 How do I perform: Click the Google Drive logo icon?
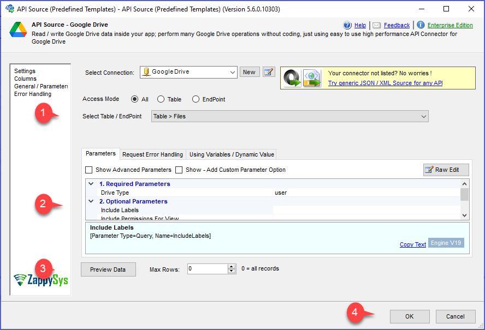[18, 29]
